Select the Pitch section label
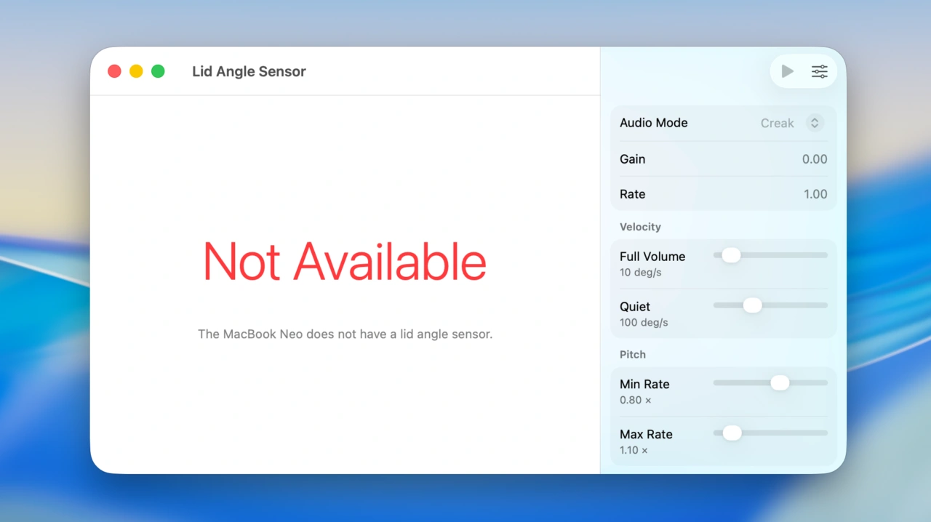 coord(632,355)
